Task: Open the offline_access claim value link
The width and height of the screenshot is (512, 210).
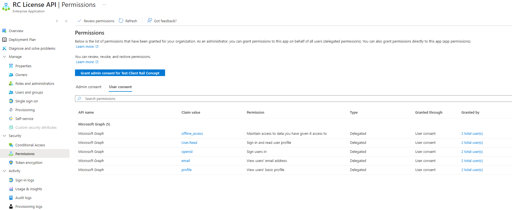Action: pyautogui.click(x=192, y=134)
